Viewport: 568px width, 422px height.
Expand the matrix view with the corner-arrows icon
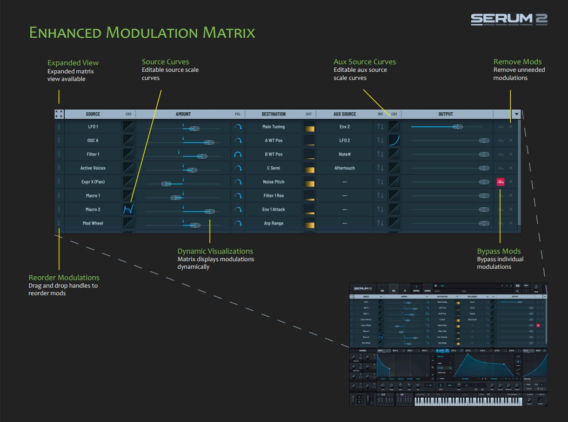pyautogui.click(x=59, y=114)
